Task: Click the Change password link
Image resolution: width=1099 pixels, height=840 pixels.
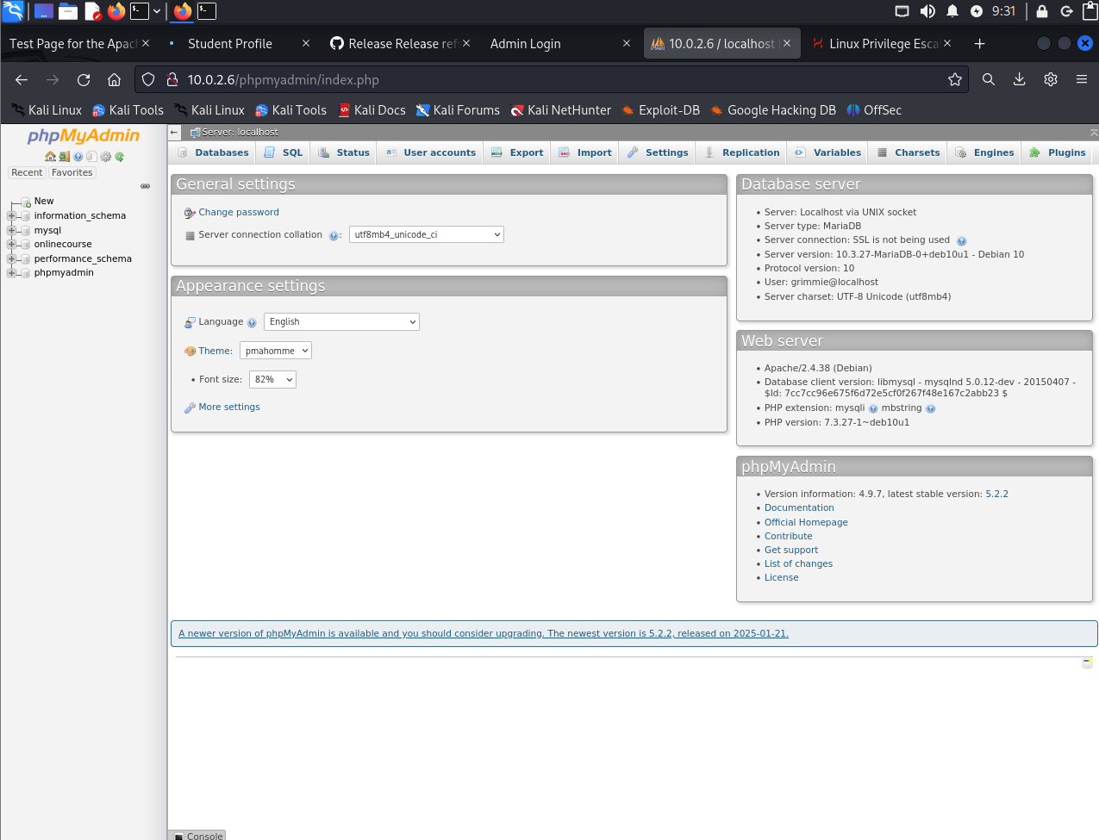Action: point(239,213)
